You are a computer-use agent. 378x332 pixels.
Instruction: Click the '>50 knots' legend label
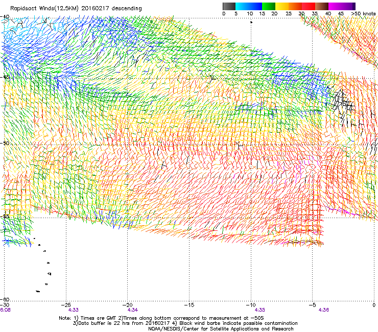pos(363,14)
